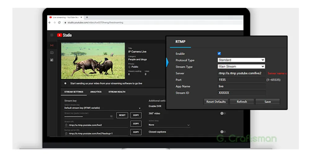Click into the RTMP Port field
This screenshot has width=310, height=158.
241,80
